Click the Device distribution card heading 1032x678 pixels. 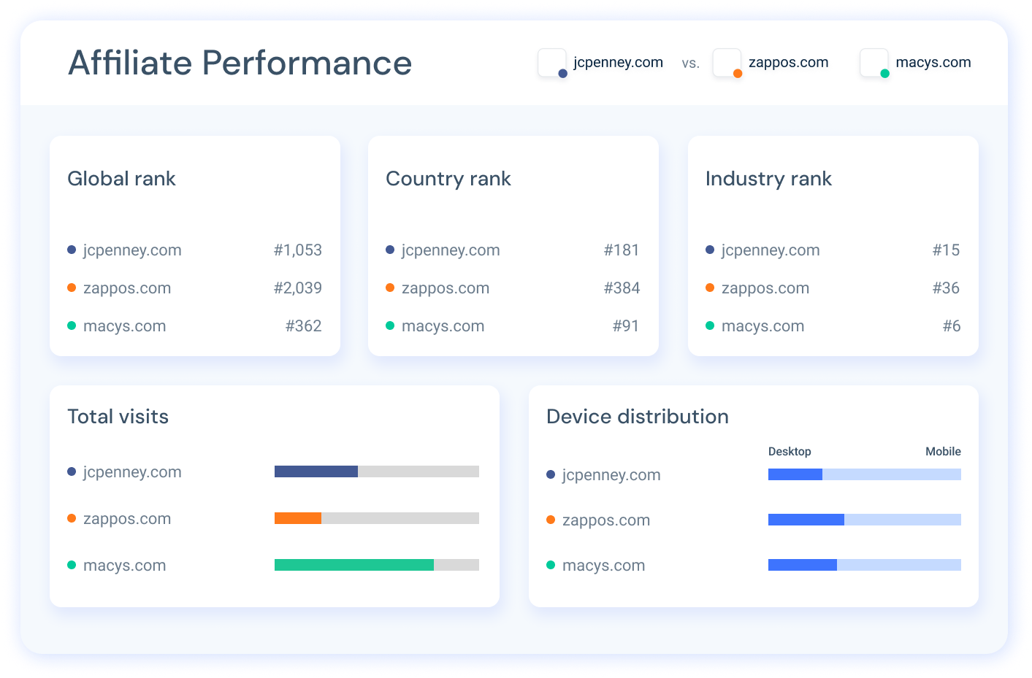638,417
